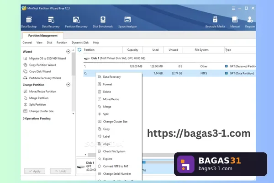This screenshot has width=274, height=183.
Task: Launch the Copy Disk Wizard
Action: (37, 71)
